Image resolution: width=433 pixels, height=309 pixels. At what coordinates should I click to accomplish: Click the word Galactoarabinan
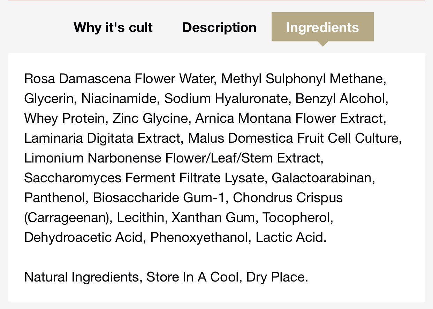(x=322, y=178)
